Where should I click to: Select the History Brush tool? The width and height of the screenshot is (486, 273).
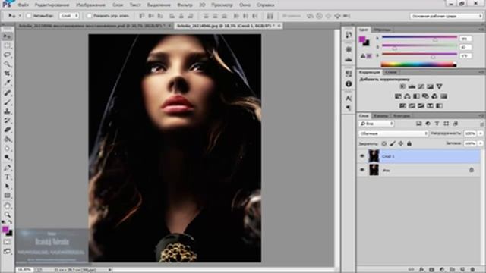pyautogui.click(x=7, y=121)
